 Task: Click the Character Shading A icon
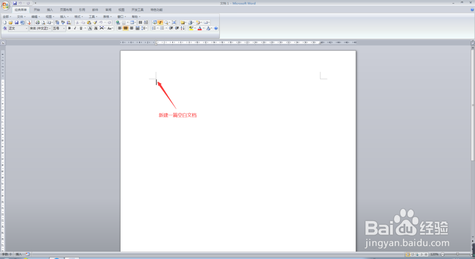click(x=96, y=28)
